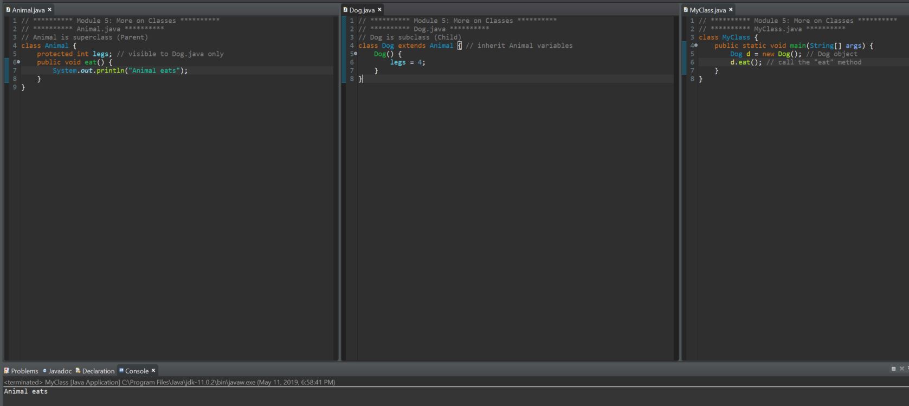Screen dimensions: 909x406
Task: Click the '// Dog object' comment in MyClass.java
Action: point(831,54)
